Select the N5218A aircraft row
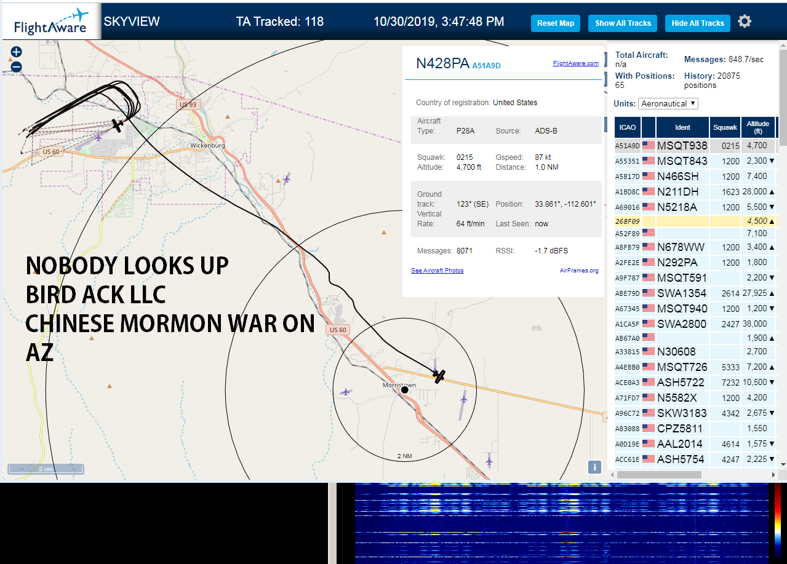The image size is (787, 564). 695,207
